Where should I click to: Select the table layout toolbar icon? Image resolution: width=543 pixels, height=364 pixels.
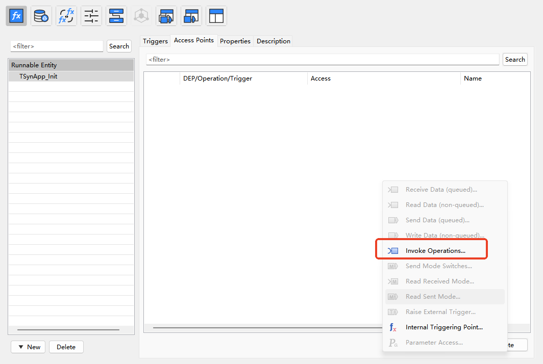(216, 16)
